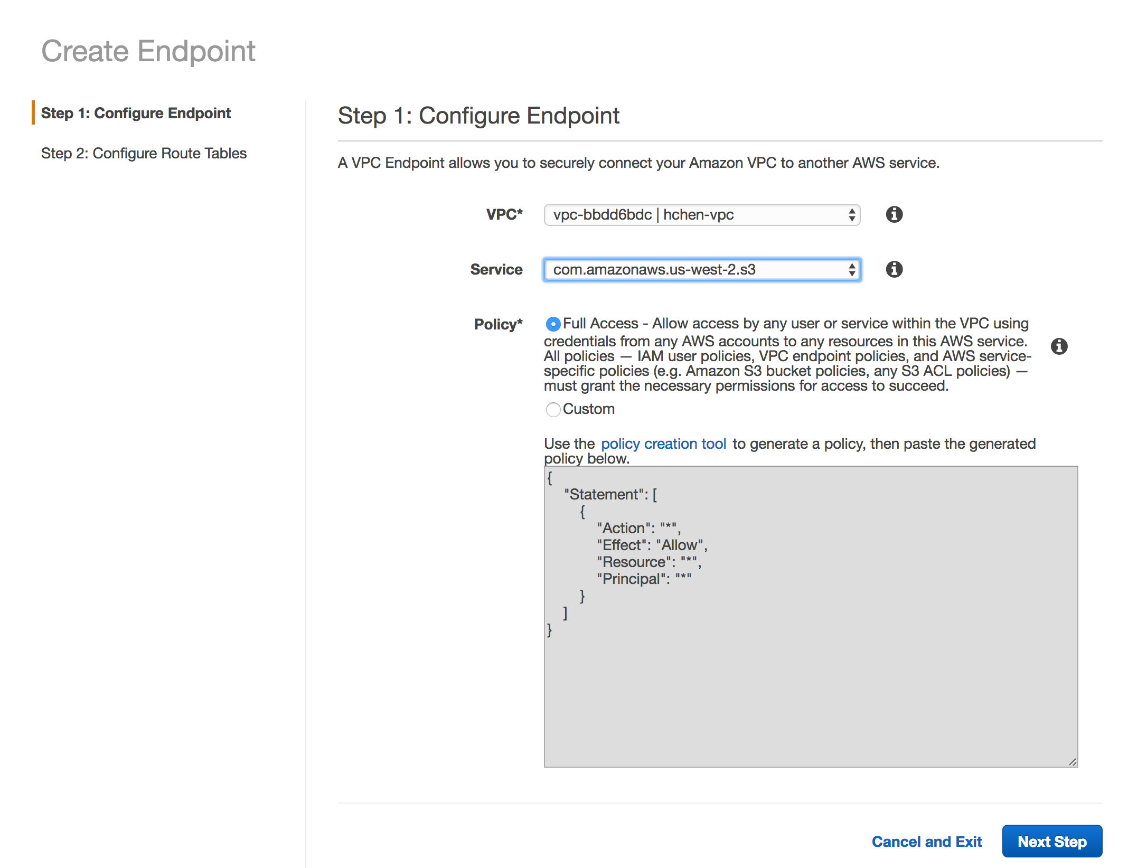Expand the Service dropdown for com.amazonaws.us-west-2.s3
The image size is (1128, 868).
[701, 270]
